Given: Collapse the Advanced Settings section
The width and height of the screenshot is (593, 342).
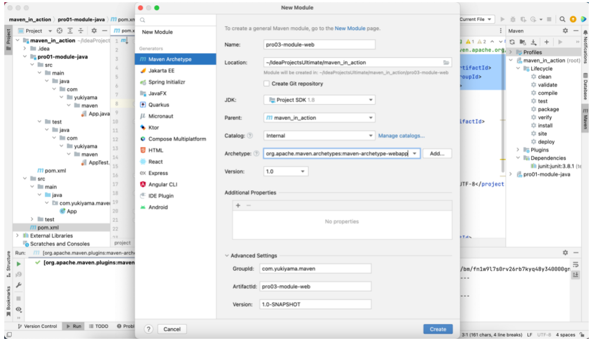Looking at the screenshot, I should (227, 256).
